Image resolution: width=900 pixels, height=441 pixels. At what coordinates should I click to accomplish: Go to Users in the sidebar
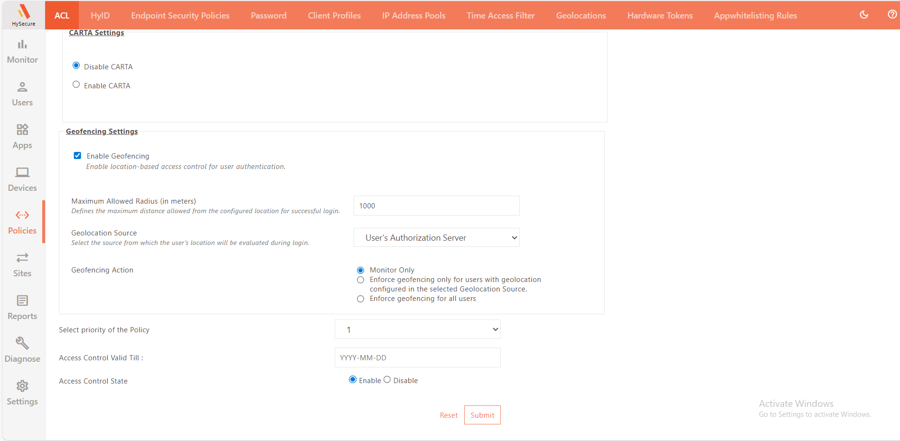click(x=22, y=94)
